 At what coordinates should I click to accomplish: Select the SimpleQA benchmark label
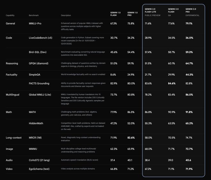pos(35,74)
